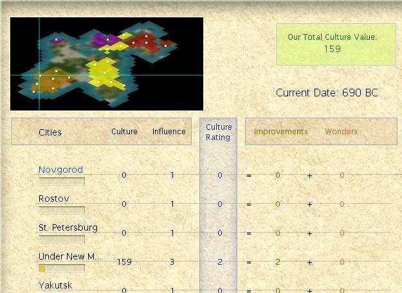Click the Influence column header
The width and height of the screenshot is (402, 293).
(169, 132)
